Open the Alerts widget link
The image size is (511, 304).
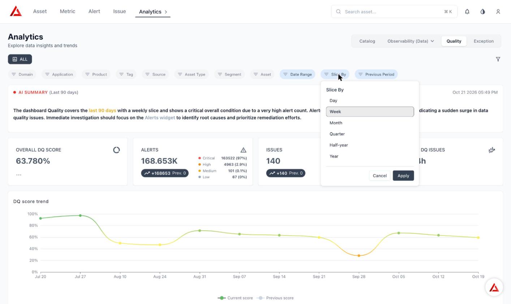[x=160, y=118]
